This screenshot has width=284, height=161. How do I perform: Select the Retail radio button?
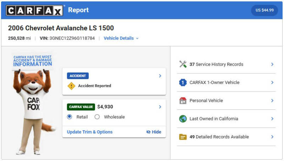(x=69, y=117)
